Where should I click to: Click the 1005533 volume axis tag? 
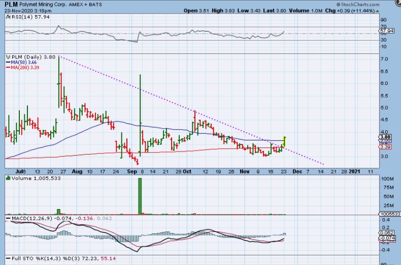pos(390,214)
